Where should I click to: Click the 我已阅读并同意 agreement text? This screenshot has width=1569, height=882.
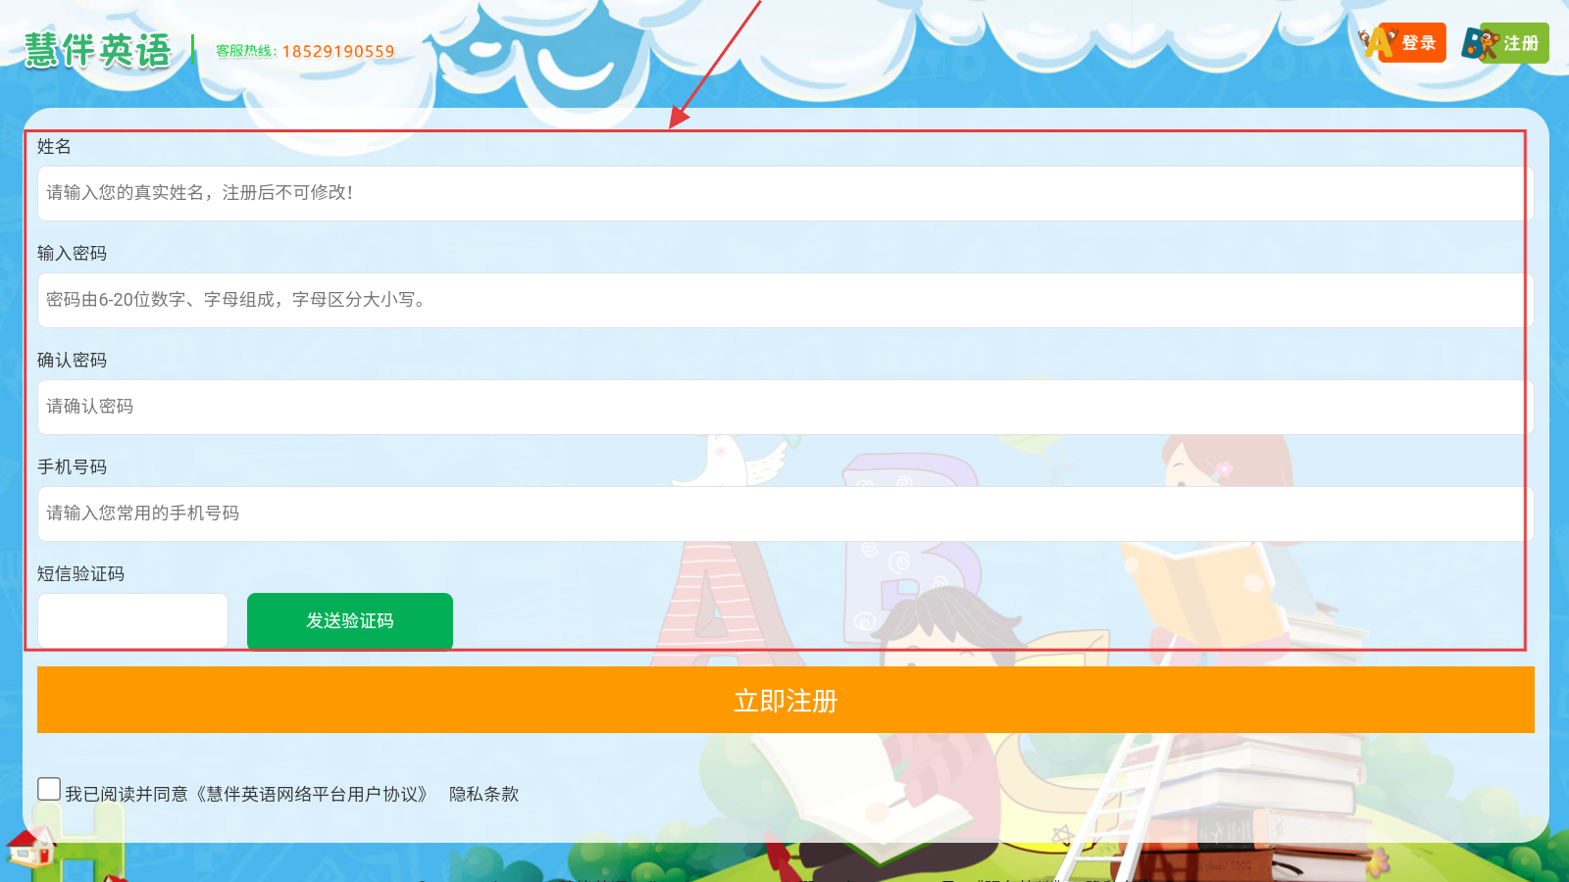pos(126,794)
